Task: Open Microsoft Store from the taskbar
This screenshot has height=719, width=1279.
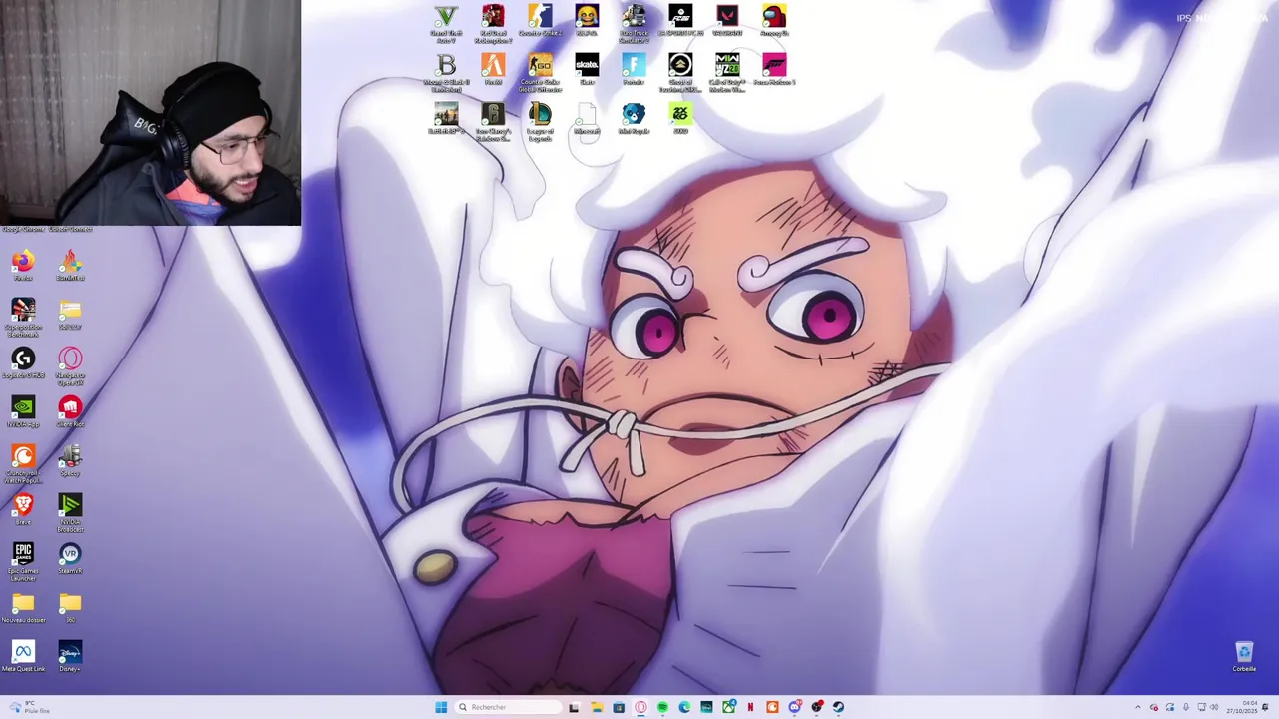Action: pos(619,707)
